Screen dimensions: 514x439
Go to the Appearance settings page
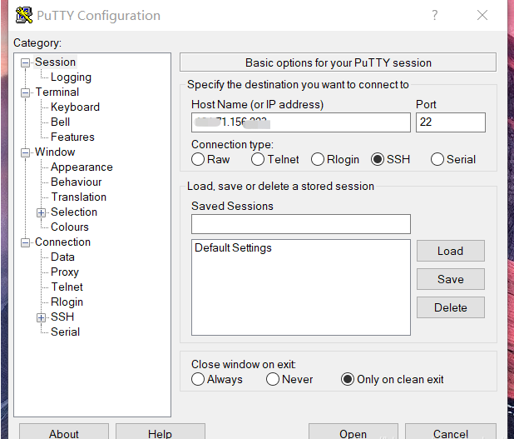tap(82, 167)
